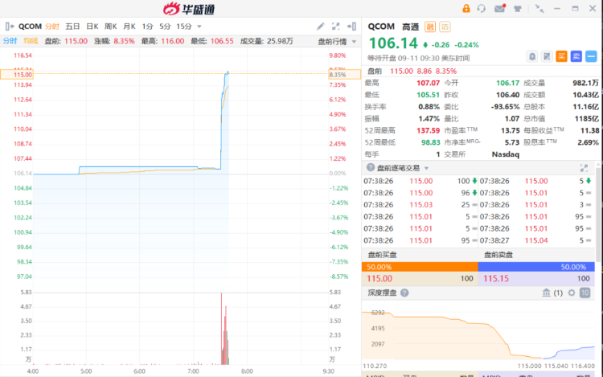Click the light blue minus button
Viewport: 603px width, 377px height.
click(x=591, y=56)
